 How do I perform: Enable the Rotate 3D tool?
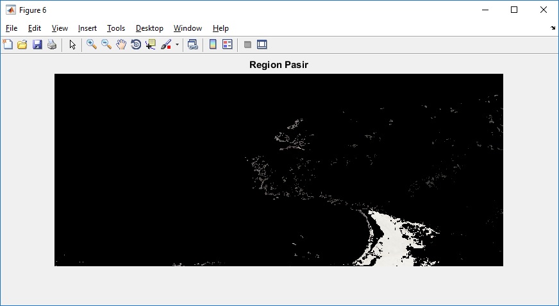point(136,45)
